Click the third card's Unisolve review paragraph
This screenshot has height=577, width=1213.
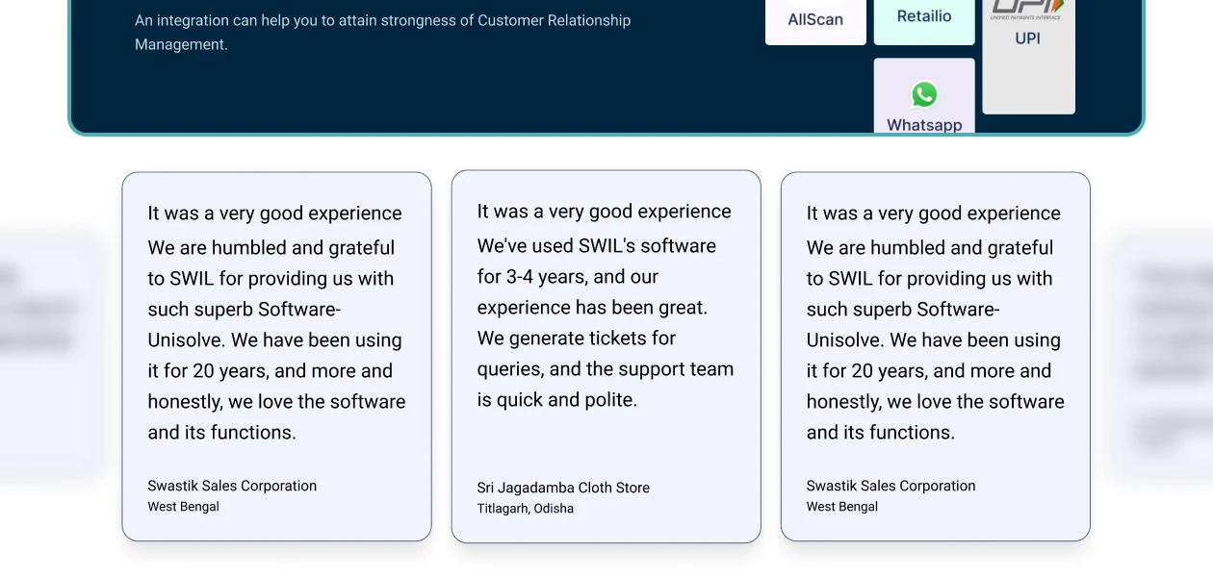935,339
